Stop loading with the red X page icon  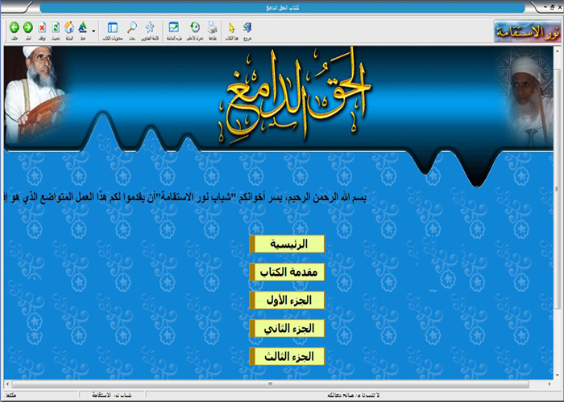pyautogui.click(x=42, y=27)
